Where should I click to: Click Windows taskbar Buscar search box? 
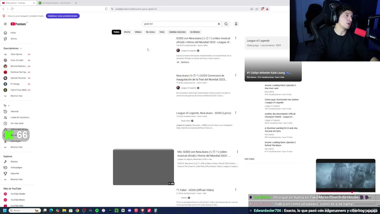(25, 210)
